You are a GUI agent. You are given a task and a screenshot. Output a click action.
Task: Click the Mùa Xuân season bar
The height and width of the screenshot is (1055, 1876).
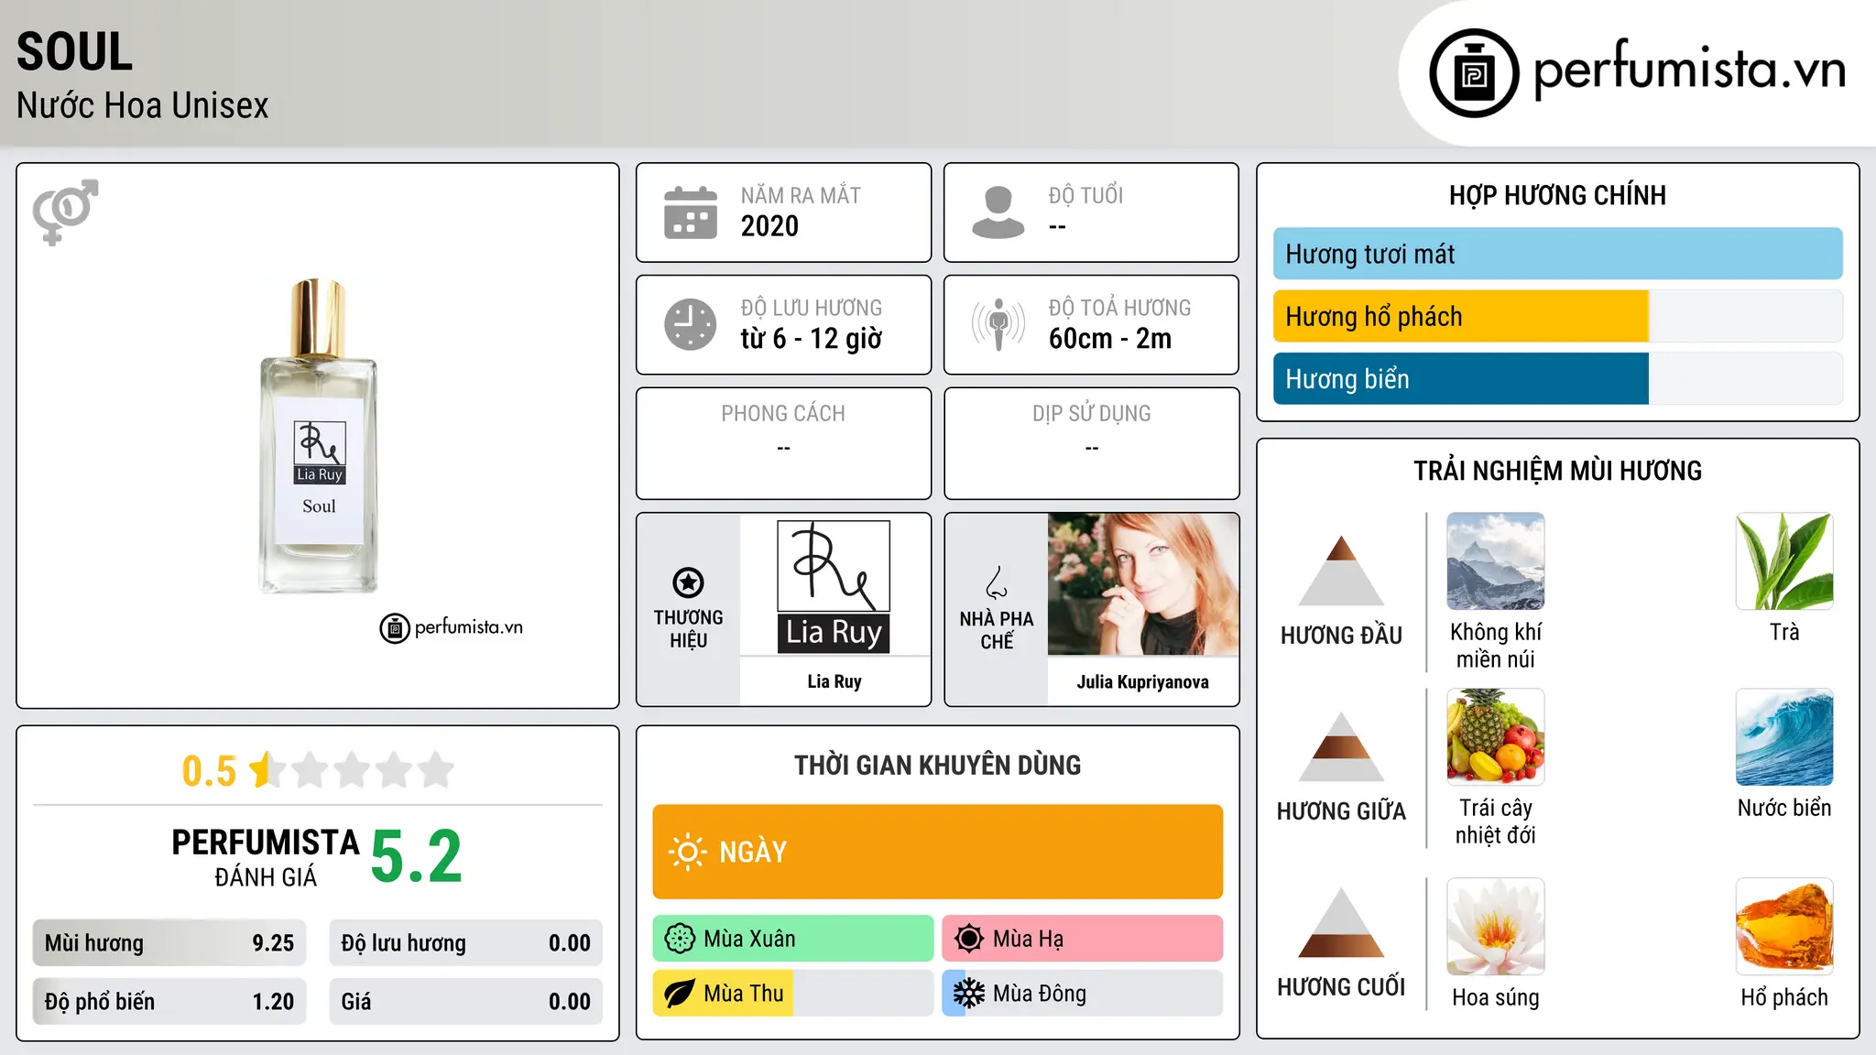click(x=793, y=939)
